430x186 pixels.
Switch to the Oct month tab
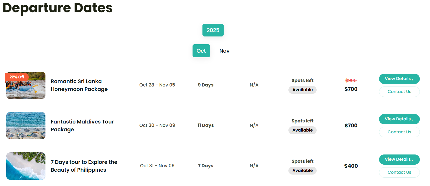click(201, 51)
